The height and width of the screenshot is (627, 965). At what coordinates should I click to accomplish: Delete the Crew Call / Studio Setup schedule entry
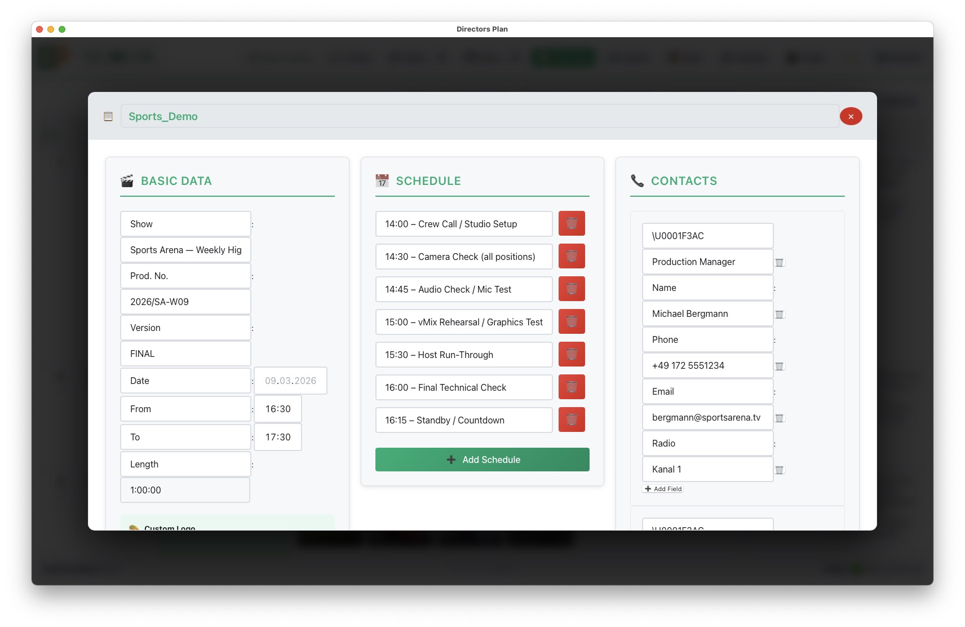572,223
